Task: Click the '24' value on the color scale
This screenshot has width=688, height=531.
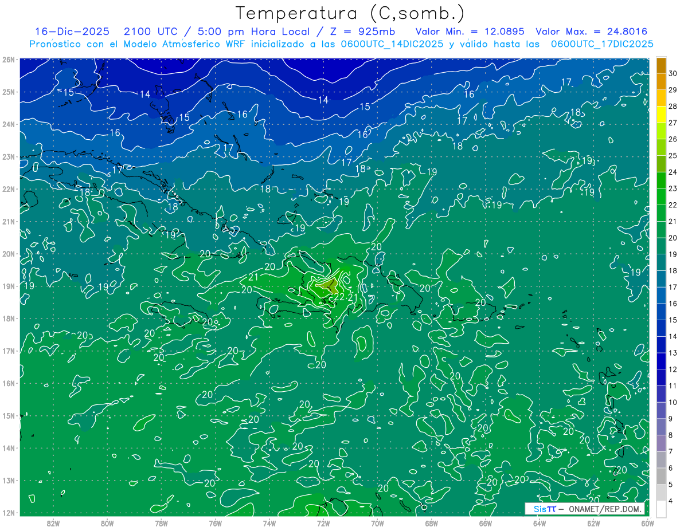Action: (673, 172)
